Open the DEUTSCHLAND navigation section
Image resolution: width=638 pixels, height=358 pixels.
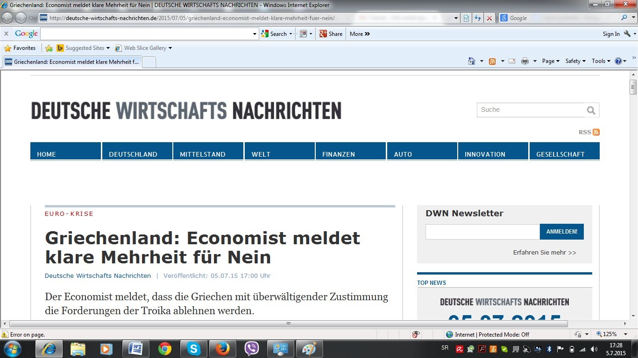pyautogui.click(x=137, y=151)
